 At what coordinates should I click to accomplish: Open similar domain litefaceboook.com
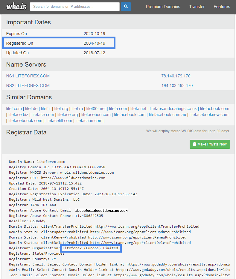click(25, 121)
